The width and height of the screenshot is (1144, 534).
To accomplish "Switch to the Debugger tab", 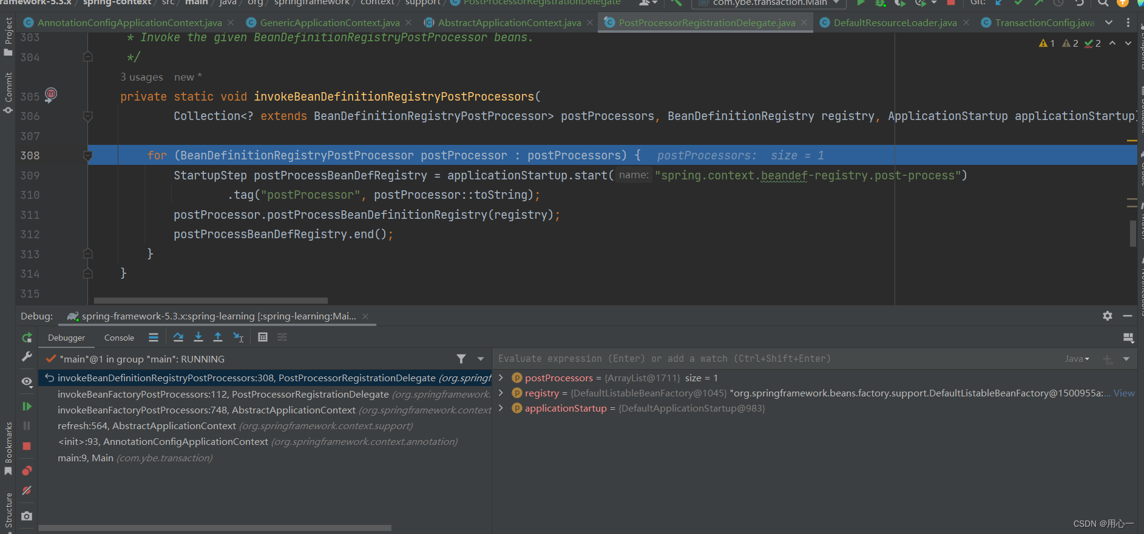I will [67, 338].
